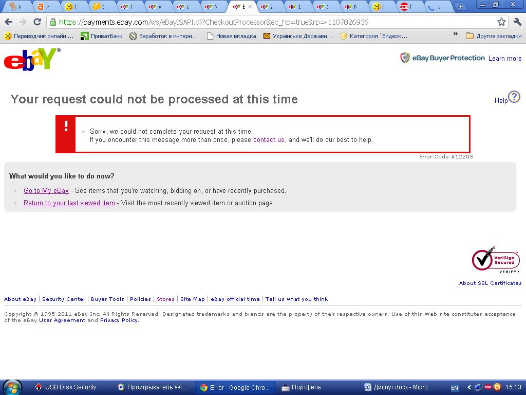Click the eBay logo
Screen dimensions: 526x395
pos(32,60)
